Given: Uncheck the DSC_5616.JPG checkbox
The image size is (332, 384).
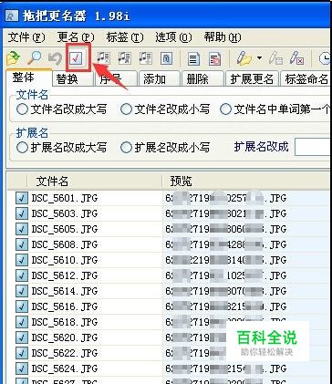Looking at the screenshot, I should pos(22,306).
